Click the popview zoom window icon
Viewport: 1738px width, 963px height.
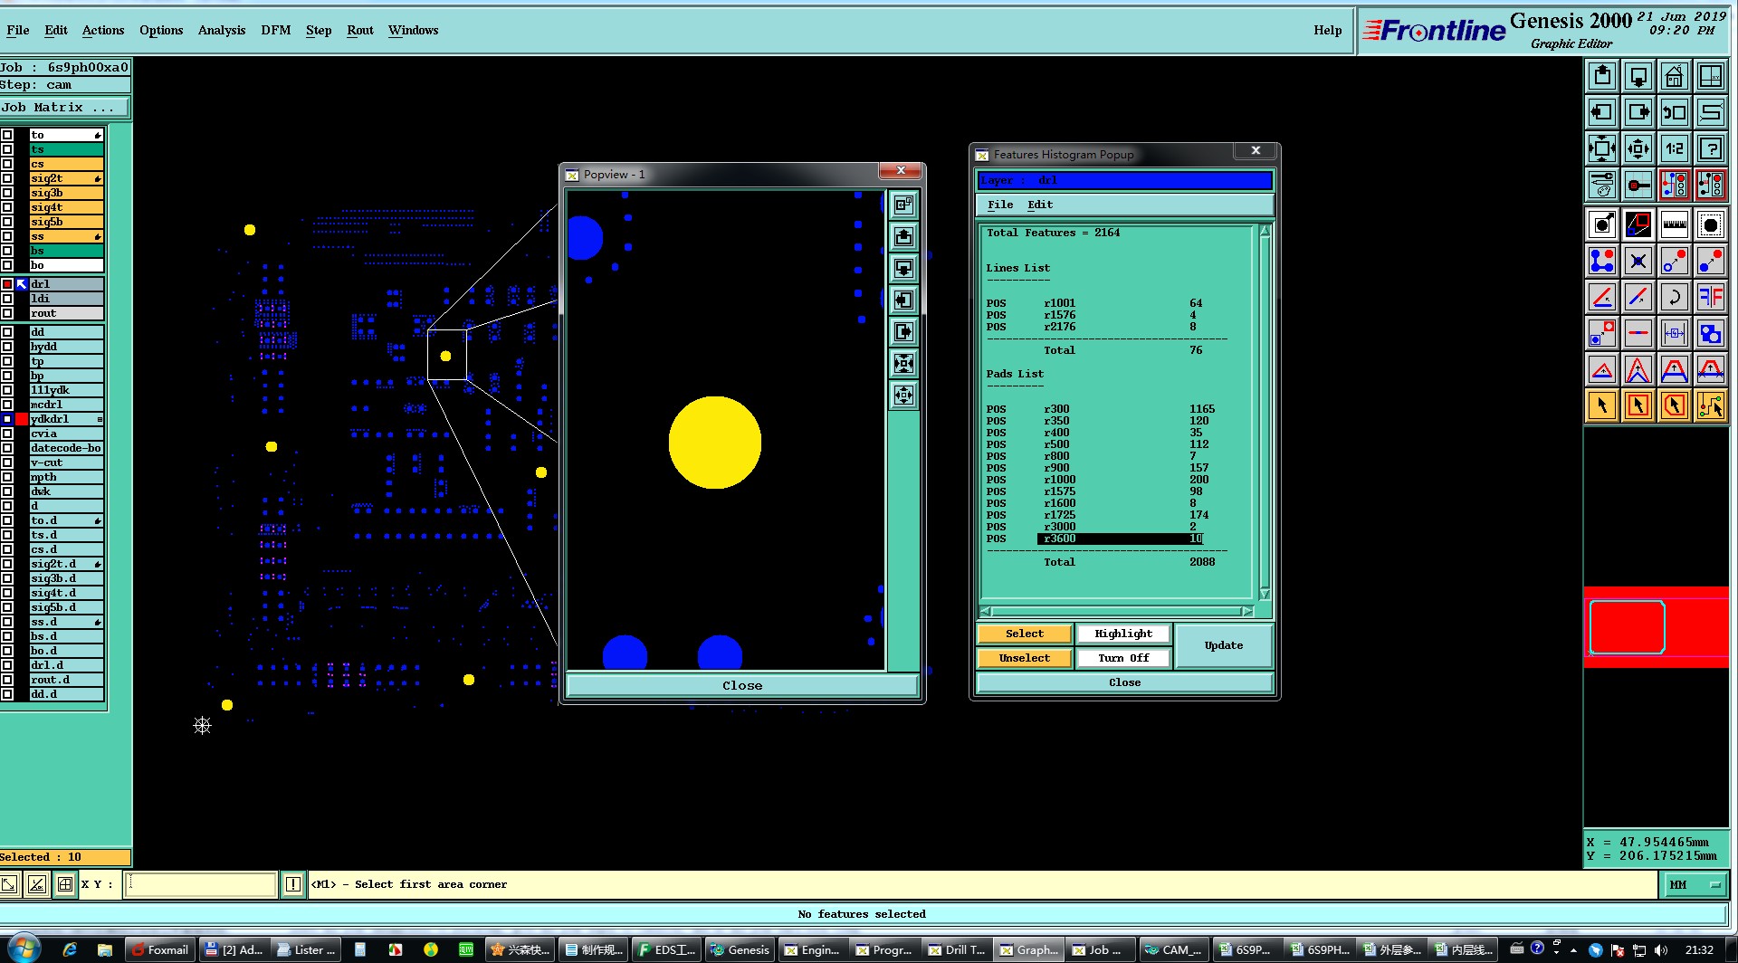coord(1638,224)
